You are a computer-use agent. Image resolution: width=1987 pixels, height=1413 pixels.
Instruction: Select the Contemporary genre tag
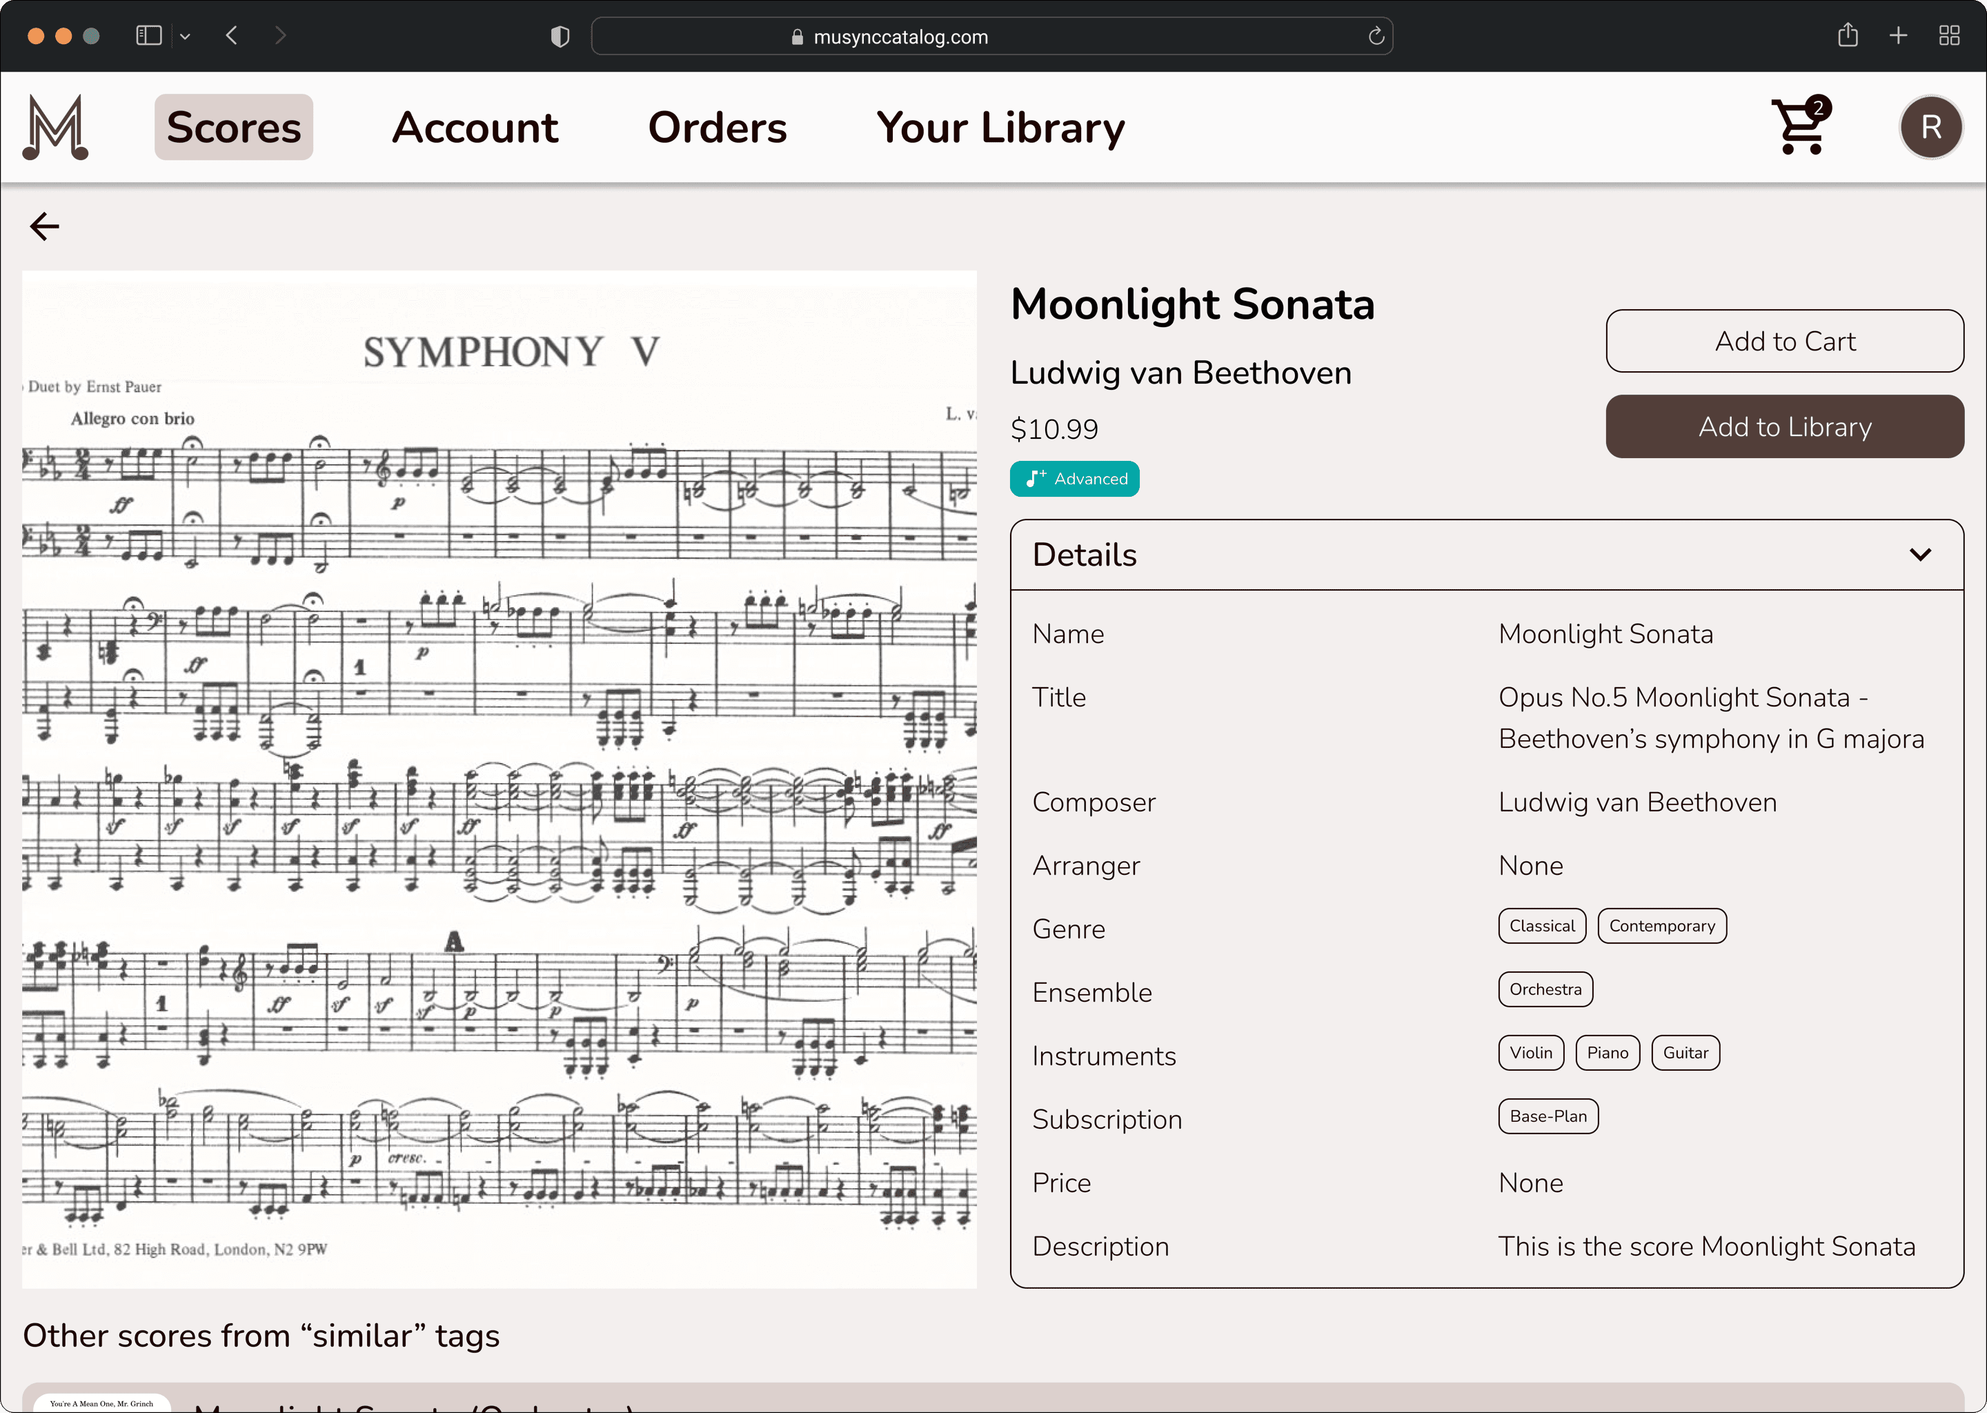(x=1661, y=926)
